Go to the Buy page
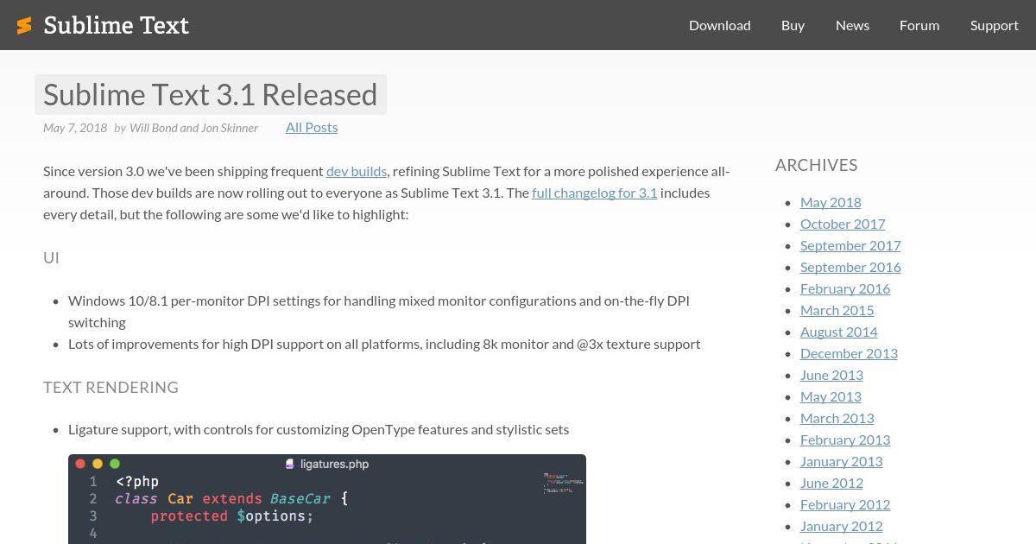 coord(793,25)
